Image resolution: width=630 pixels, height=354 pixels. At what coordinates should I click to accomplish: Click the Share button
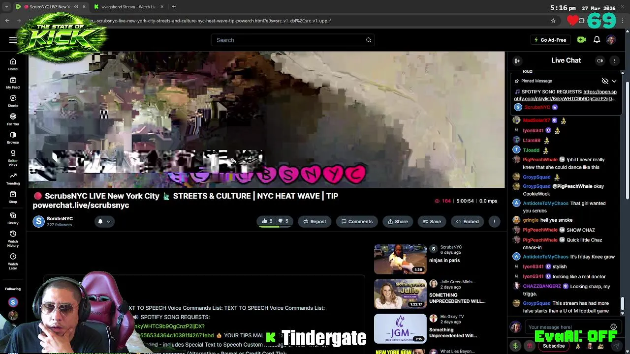pyautogui.click(x=398, y=222)
